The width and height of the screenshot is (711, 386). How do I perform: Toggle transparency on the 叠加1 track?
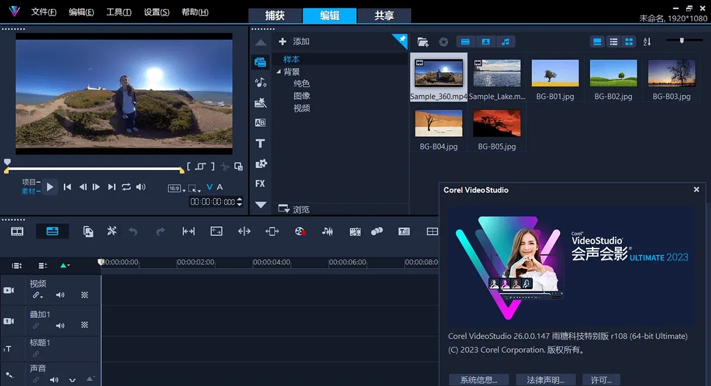[84, 325]
